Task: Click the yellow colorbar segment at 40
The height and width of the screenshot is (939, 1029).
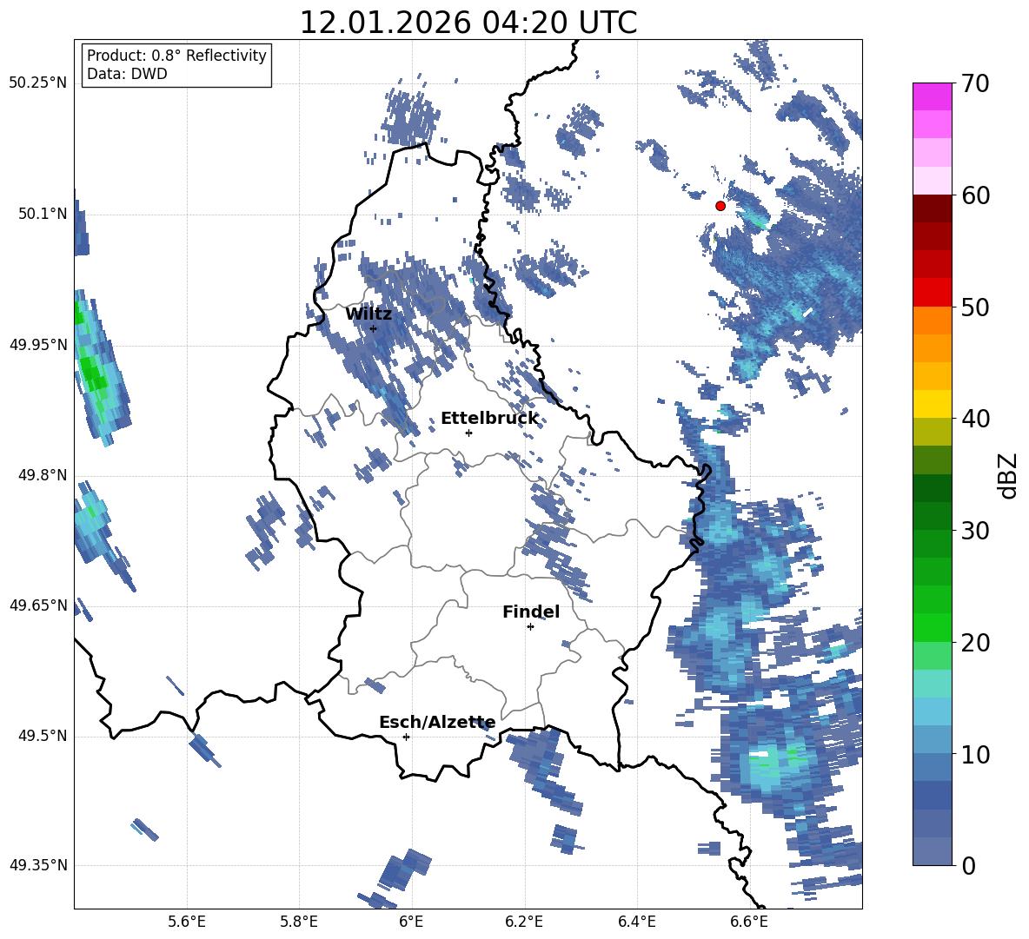Action: click(x=932, y=404)
